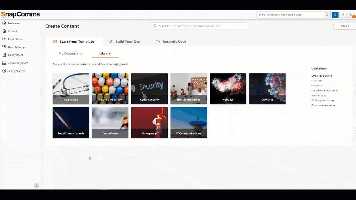Open the user account icon with badge
This screenshot has width=356, height=200.
point(351,15)
